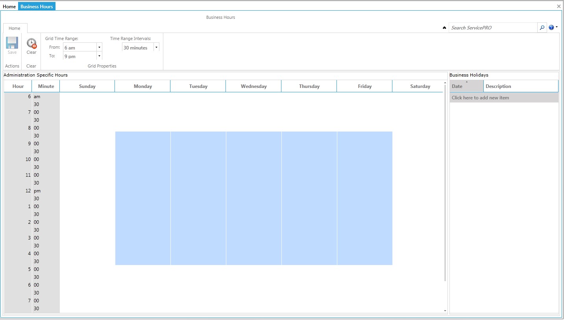Click the Time Range Intervals label
Viewport: 564px width, 320px height.
[131, 38]
